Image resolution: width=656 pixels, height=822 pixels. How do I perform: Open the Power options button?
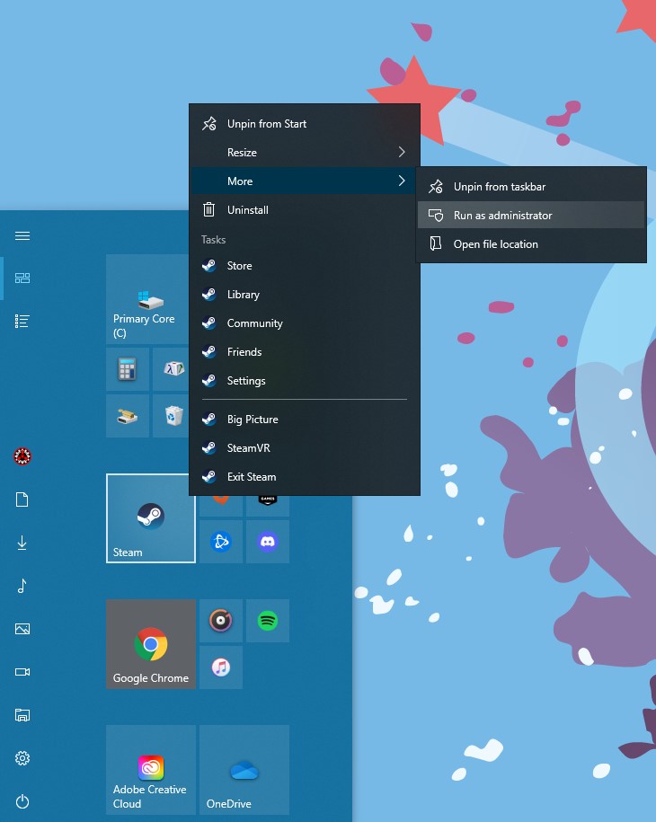point(22,801)
